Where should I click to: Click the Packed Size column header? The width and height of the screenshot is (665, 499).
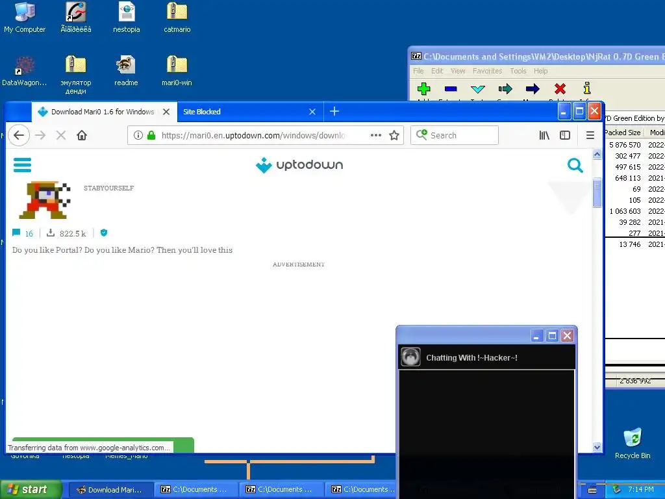pyautogui.click(x=623, y=133)
